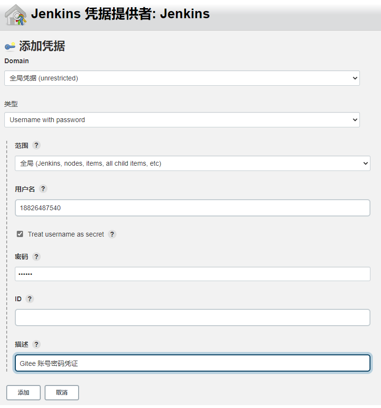Click the 取消 cancel button
The image size is (381, 408).
[62, 393]
